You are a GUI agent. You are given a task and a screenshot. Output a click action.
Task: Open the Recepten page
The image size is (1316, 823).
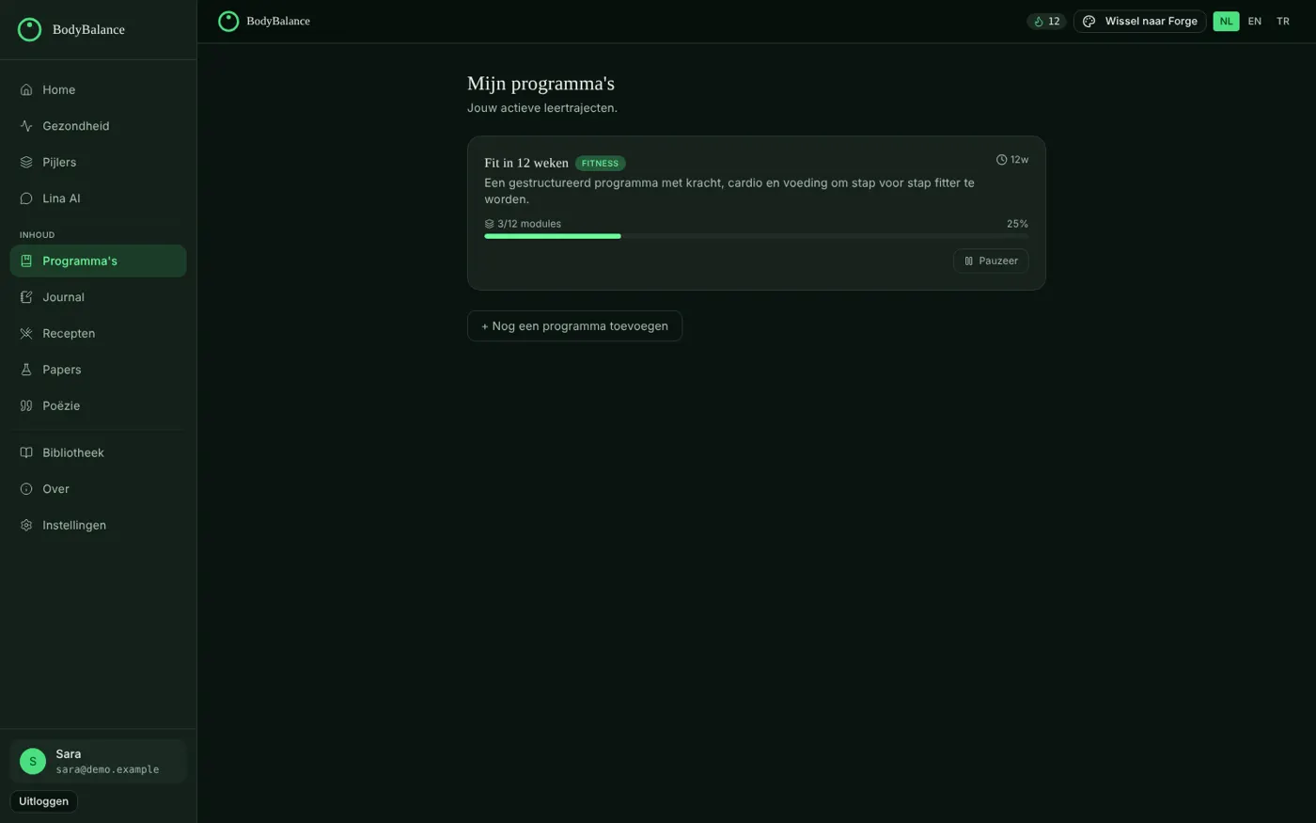[x=98, y=333]
